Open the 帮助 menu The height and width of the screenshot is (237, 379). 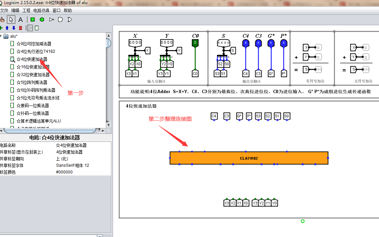pos(68,10)
